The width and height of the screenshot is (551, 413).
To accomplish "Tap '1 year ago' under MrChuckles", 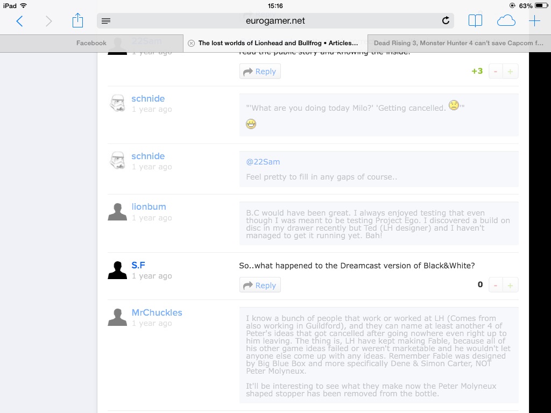I will [x=152, y=323].
